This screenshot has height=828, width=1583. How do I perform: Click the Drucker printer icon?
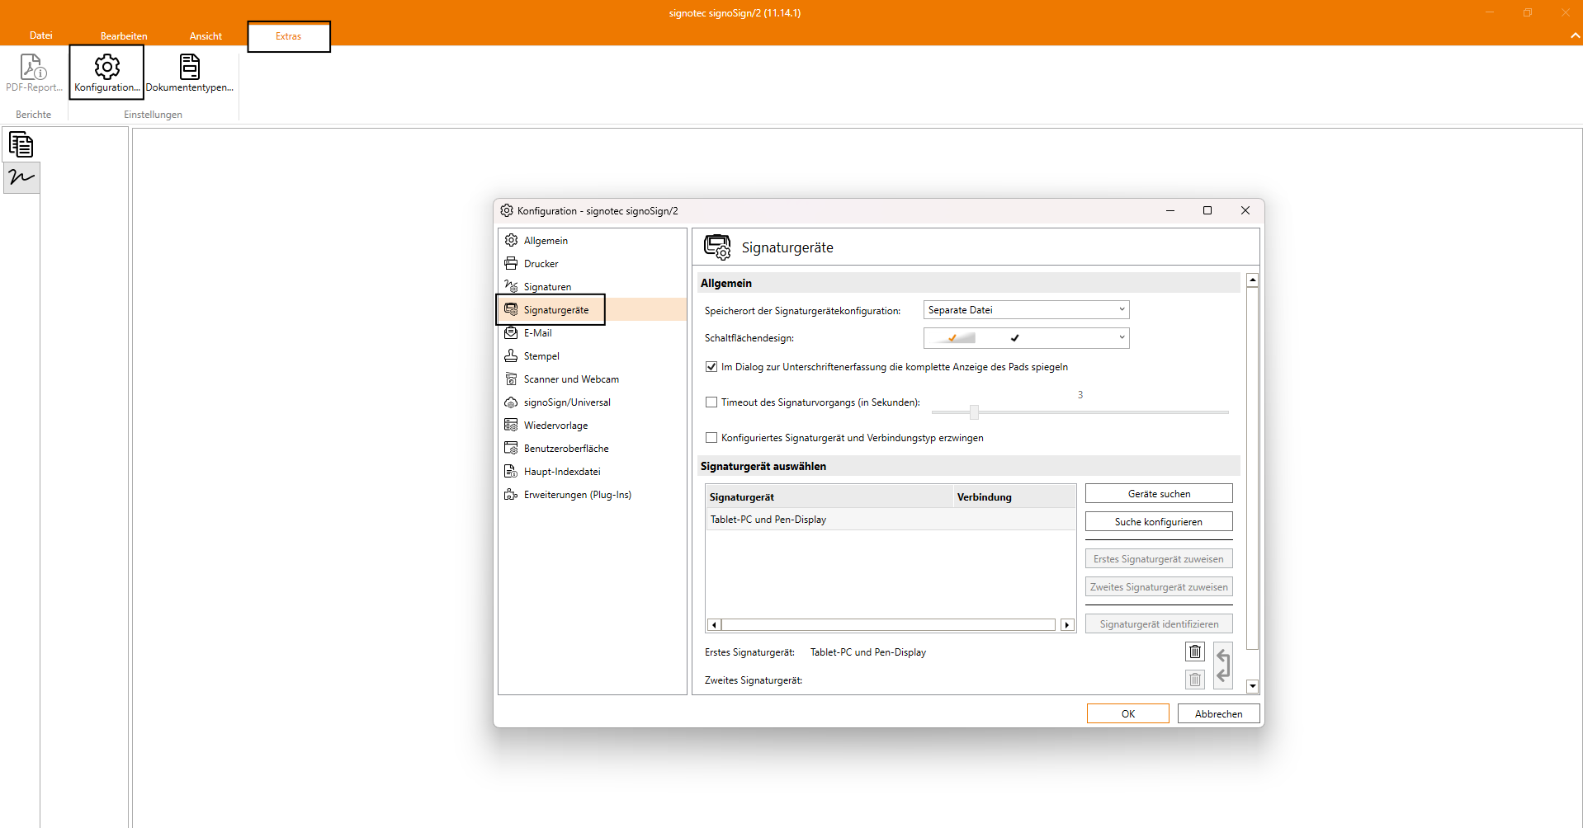(511, 263)
